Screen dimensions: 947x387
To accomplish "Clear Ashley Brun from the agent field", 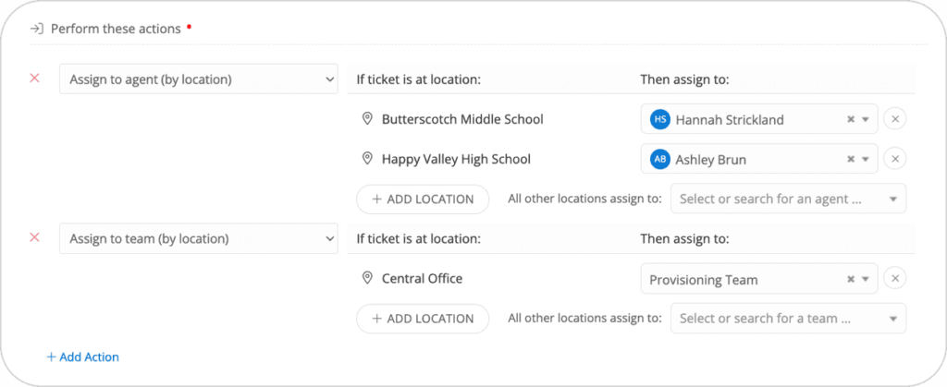I will [851, 159].
